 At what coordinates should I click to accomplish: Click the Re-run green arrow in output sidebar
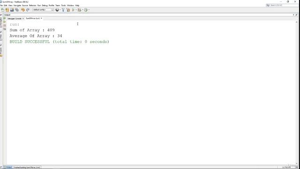pyautogui.click(x=5, y=18)
